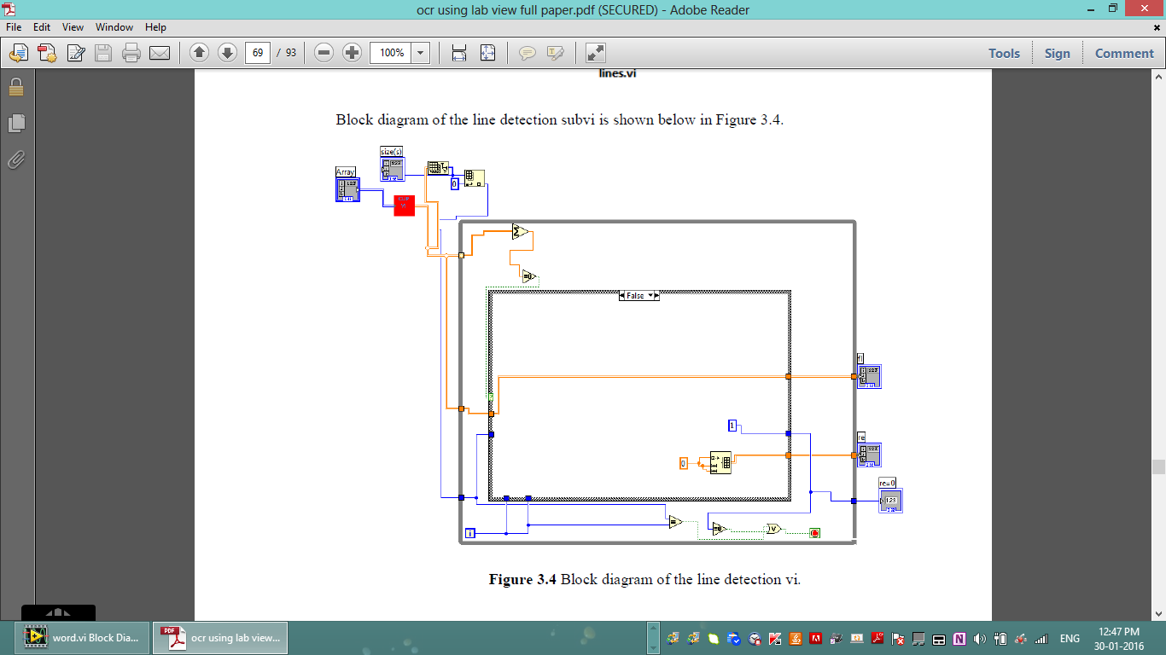Show attachments paperclip panel icon

16,159
